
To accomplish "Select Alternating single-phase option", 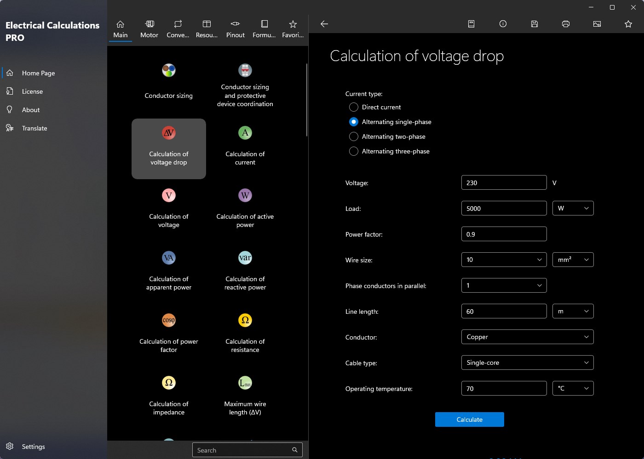I will point(354,122).
